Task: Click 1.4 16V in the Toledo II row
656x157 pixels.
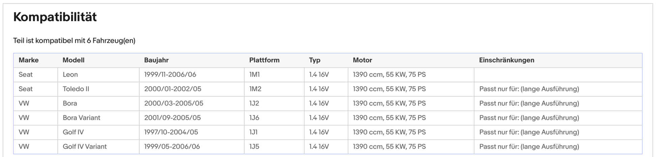Action: [x=319, y=89]
